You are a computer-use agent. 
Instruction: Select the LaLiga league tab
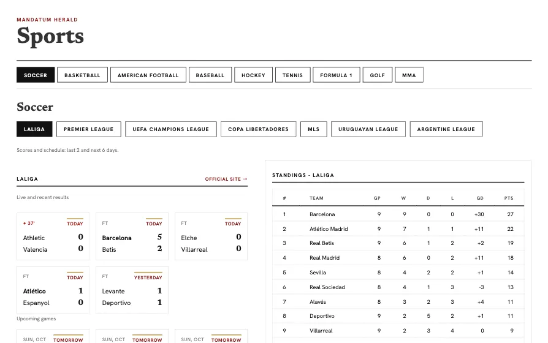[x=34, y=129]
